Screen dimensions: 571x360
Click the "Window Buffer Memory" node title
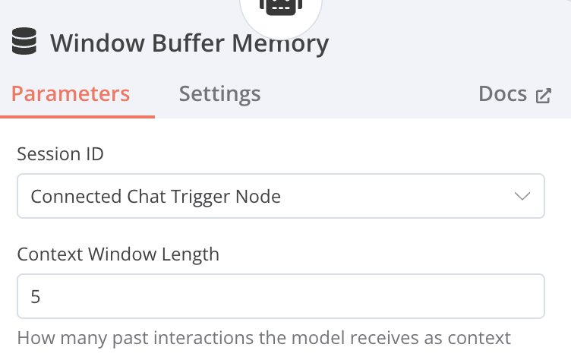[189, 43]
